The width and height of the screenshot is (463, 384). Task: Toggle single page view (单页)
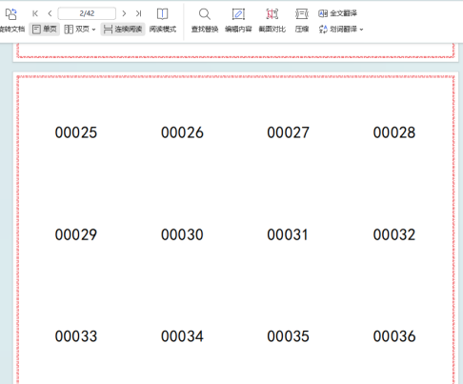click(x=45, y=30)
